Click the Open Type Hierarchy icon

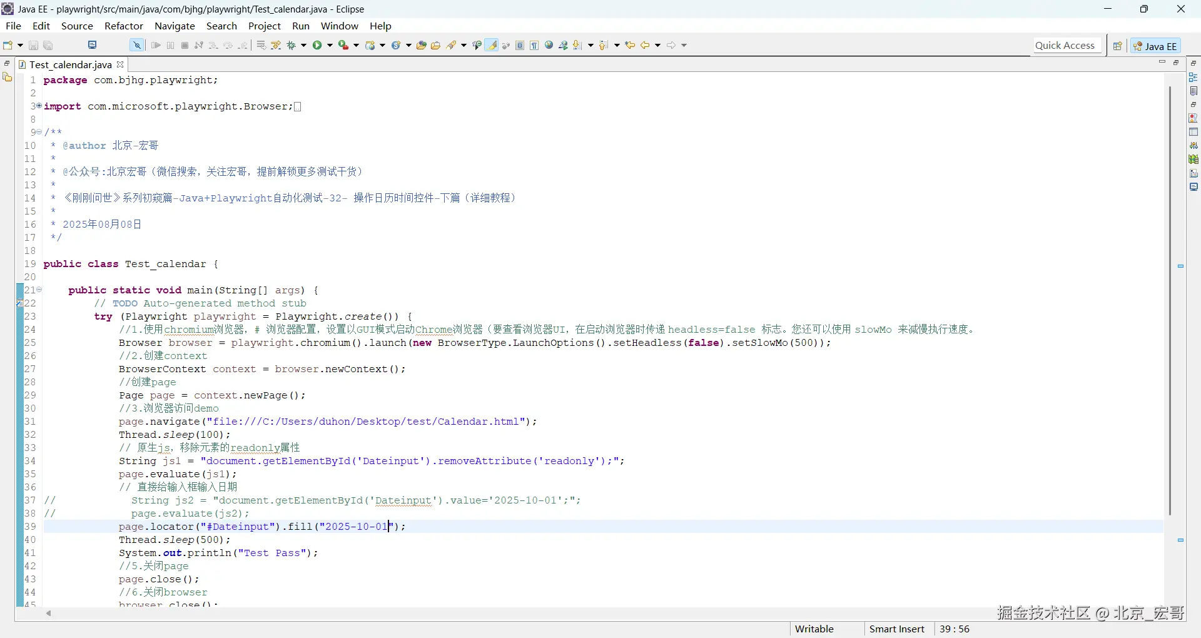tap(477, 45)
